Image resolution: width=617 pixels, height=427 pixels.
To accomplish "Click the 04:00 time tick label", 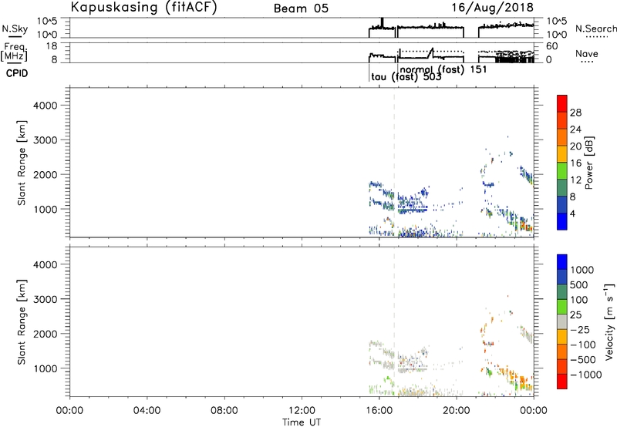I will [x=147, y=411].
